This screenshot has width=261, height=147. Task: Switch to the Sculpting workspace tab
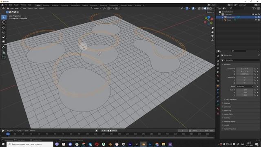55,5
